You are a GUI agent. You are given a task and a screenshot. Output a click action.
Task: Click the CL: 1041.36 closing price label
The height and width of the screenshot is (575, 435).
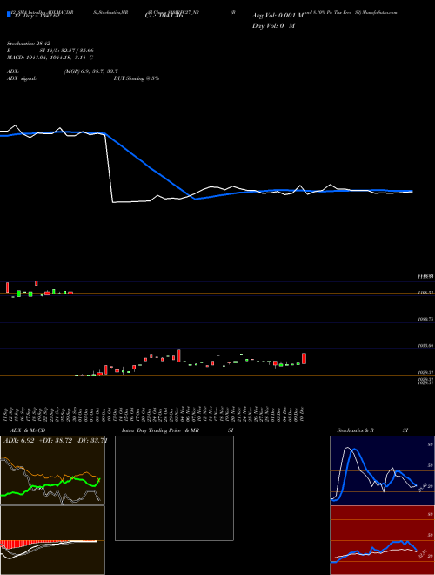pos(164,16)
